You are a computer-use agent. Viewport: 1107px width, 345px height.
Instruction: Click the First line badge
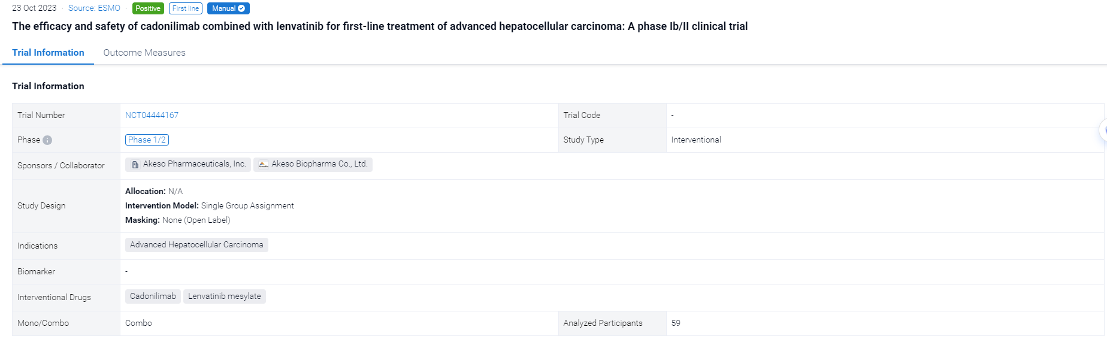point(185,8)
